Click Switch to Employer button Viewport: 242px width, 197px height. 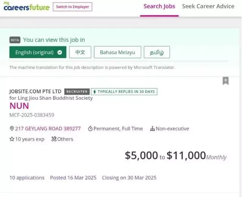[x=73, y=7]
